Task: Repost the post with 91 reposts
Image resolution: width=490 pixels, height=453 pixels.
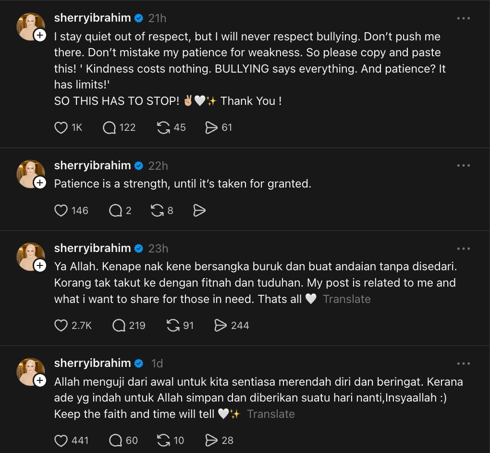Action: [173, 326]
